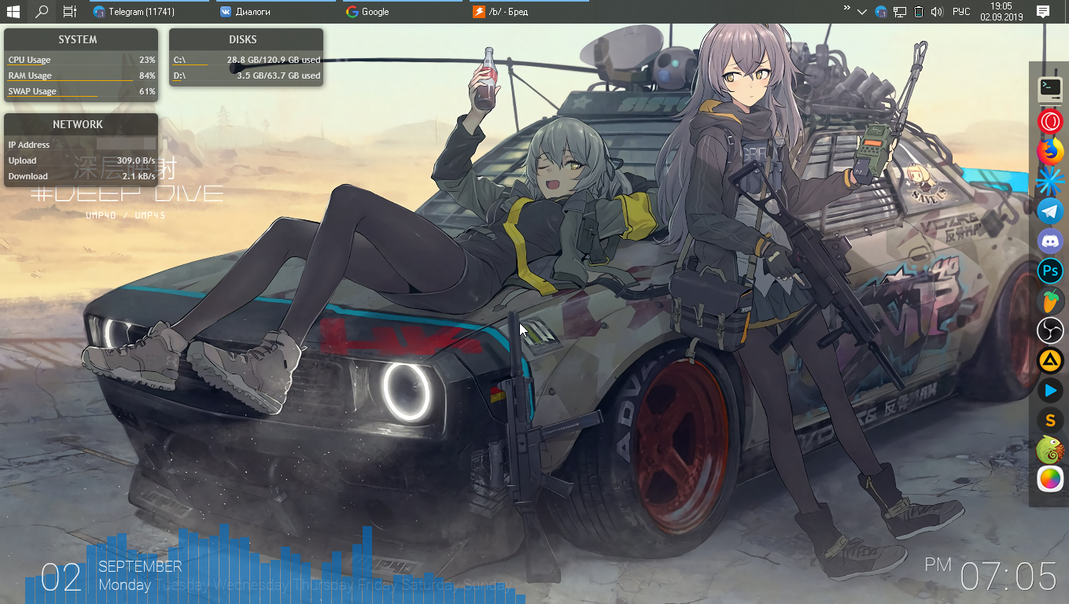Screen dimensions: 1069x604
Task: Click the recycle bin tray icon
Action: (x=918, y=12)
